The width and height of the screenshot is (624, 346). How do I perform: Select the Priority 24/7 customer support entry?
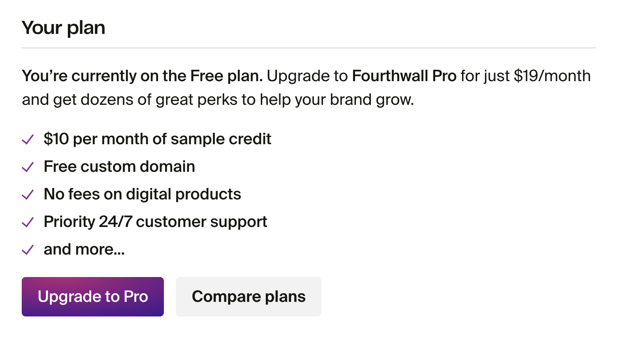(155, 221)
